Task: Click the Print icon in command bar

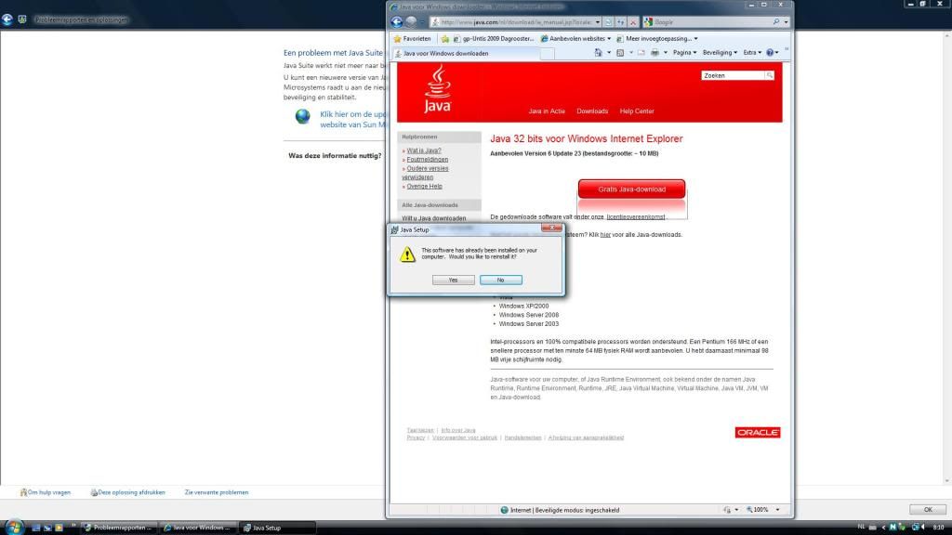Action: click(x=654, y=52)
